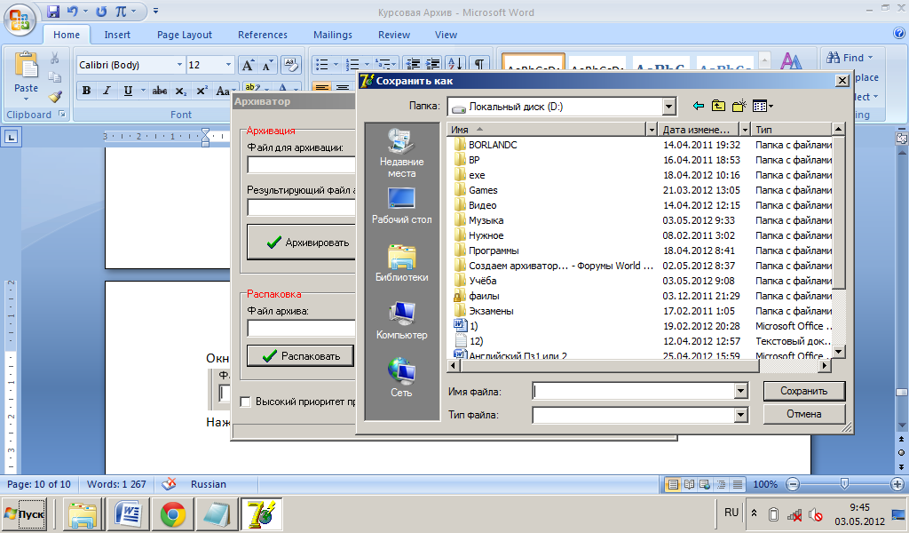This screenshot has height=533, width=909.
Task: Toggle Underline formatting
Action: point(128,91)
